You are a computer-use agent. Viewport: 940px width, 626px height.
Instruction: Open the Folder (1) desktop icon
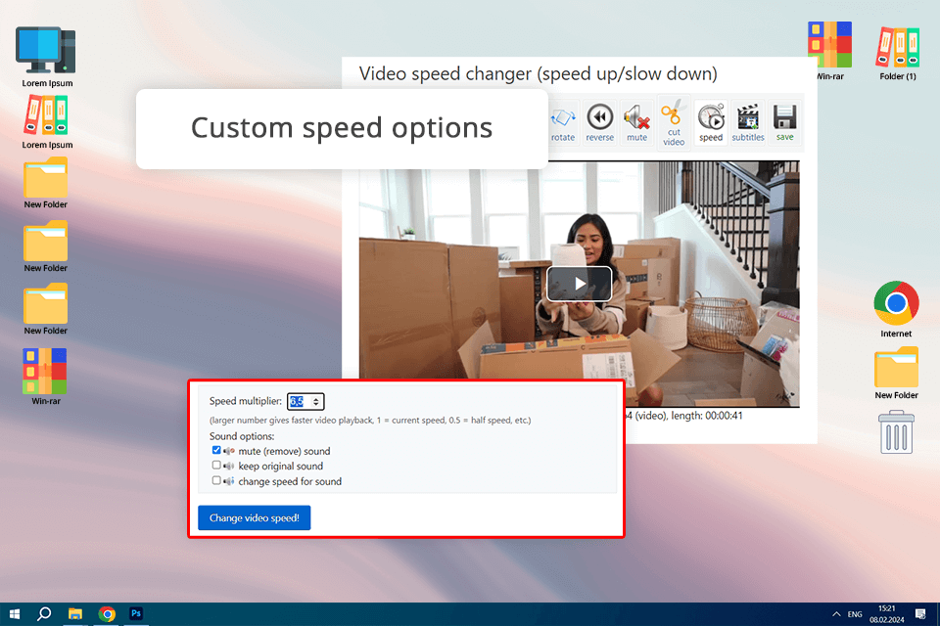tap(898, 54)
